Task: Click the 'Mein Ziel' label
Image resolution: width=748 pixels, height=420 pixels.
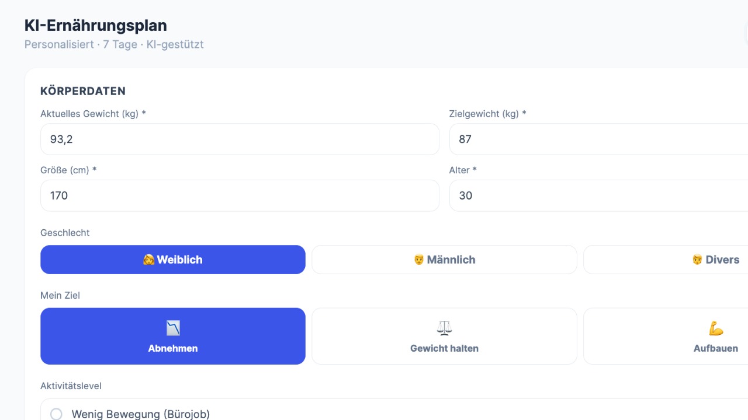Action: click(x=60, y=295)
